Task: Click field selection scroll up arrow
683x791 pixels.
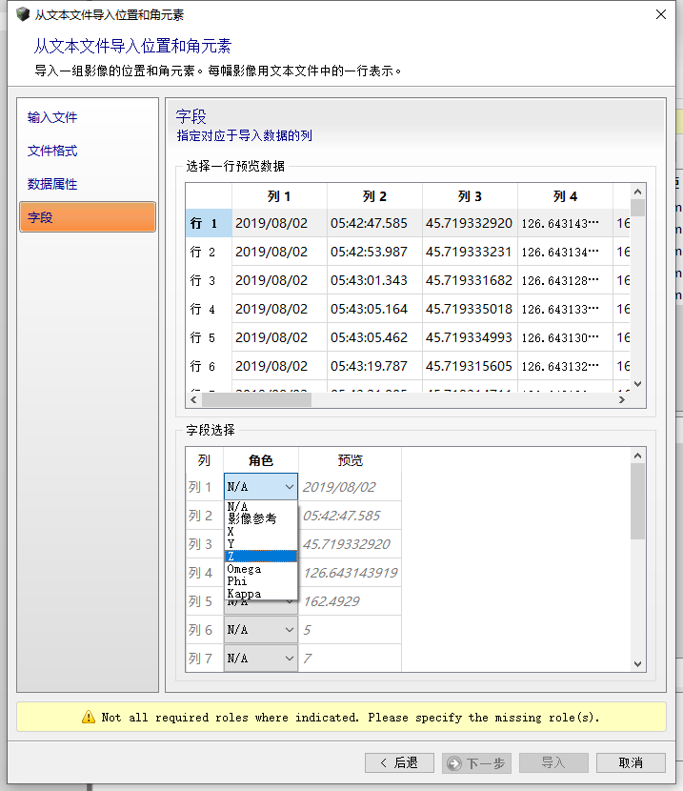Action: click(637, 456)
